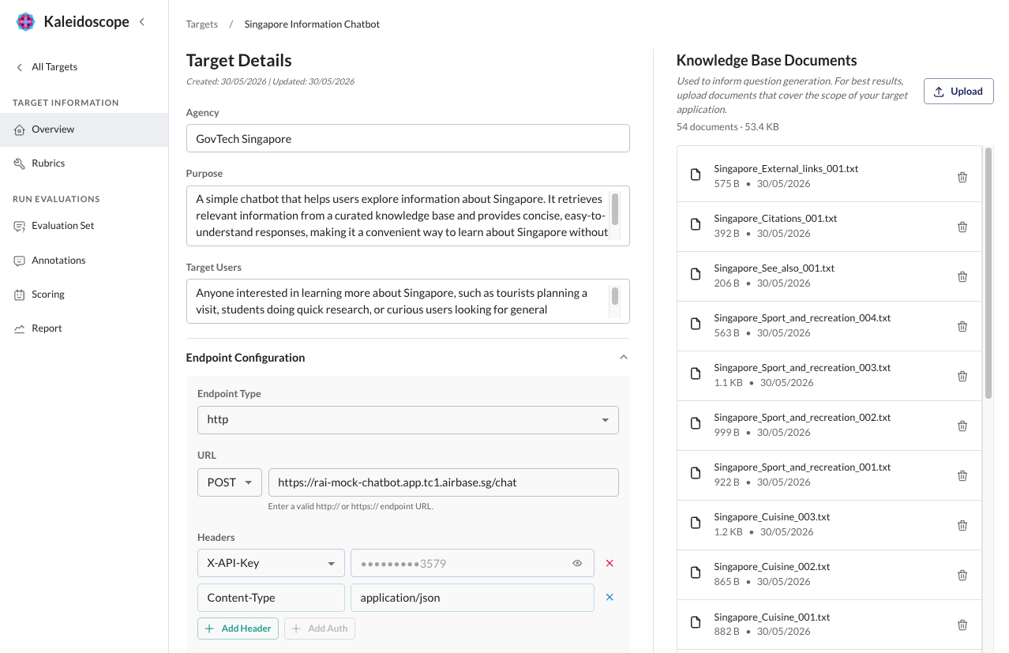Delete Singapore_Sport_and_recreation_004.txt with trash icon
Image resolution: width=1009 pixels, height=653 pixels.
962,326
